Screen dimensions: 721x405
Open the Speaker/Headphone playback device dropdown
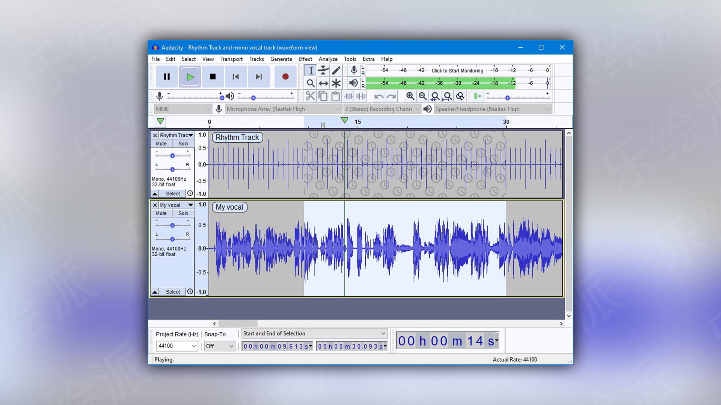click(x=492, y=109)
